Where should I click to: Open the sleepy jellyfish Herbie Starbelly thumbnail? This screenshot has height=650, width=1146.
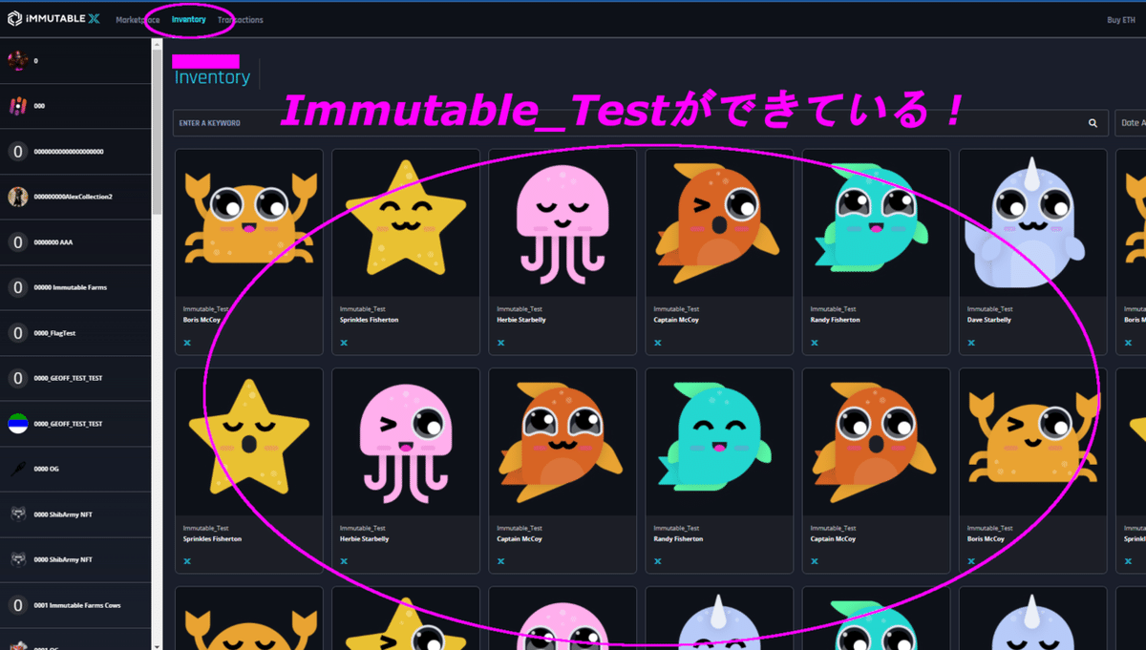[562, 222]
